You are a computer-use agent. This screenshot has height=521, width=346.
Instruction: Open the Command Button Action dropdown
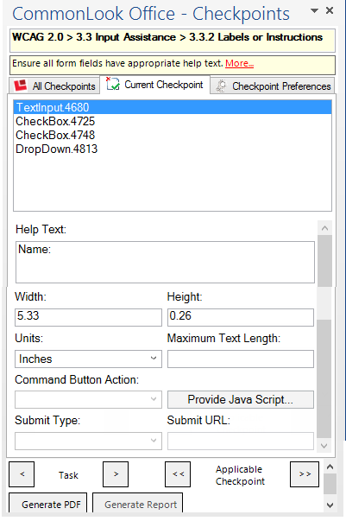(88, 399)
